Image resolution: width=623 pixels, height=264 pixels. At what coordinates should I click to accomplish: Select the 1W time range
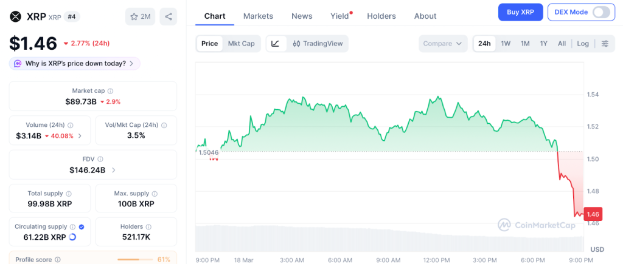(506, 44)
